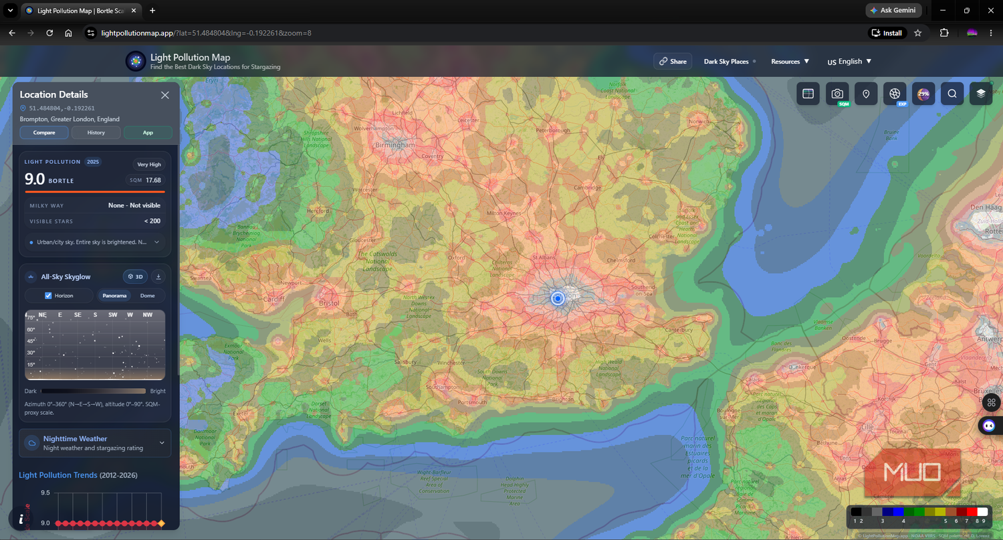Select the Light Pollution Map browser tab
The width and height of the screenshot is (1003, 540).
click(80, 11)
